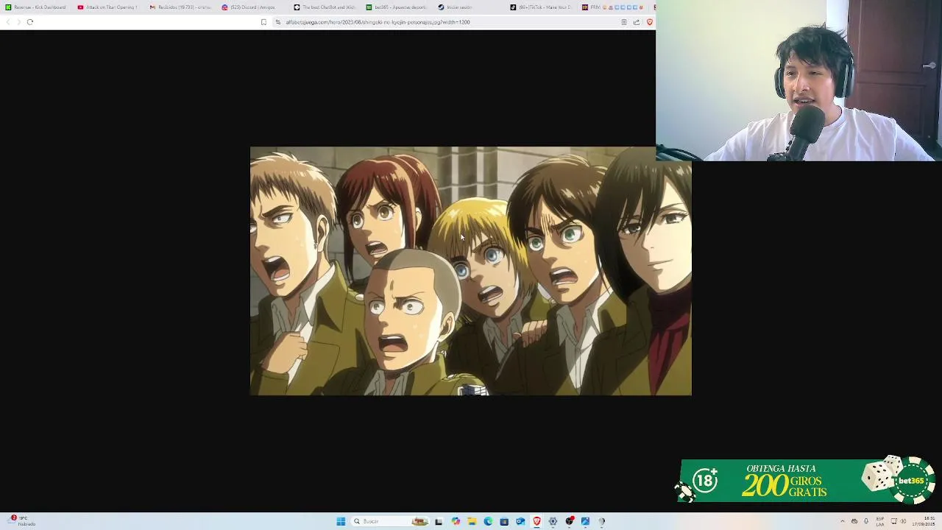Reload the page with the refresh icon
Image resolution: width=942 pixels, height=530 pixels.
pyautogui.click(x=30, y=22)
